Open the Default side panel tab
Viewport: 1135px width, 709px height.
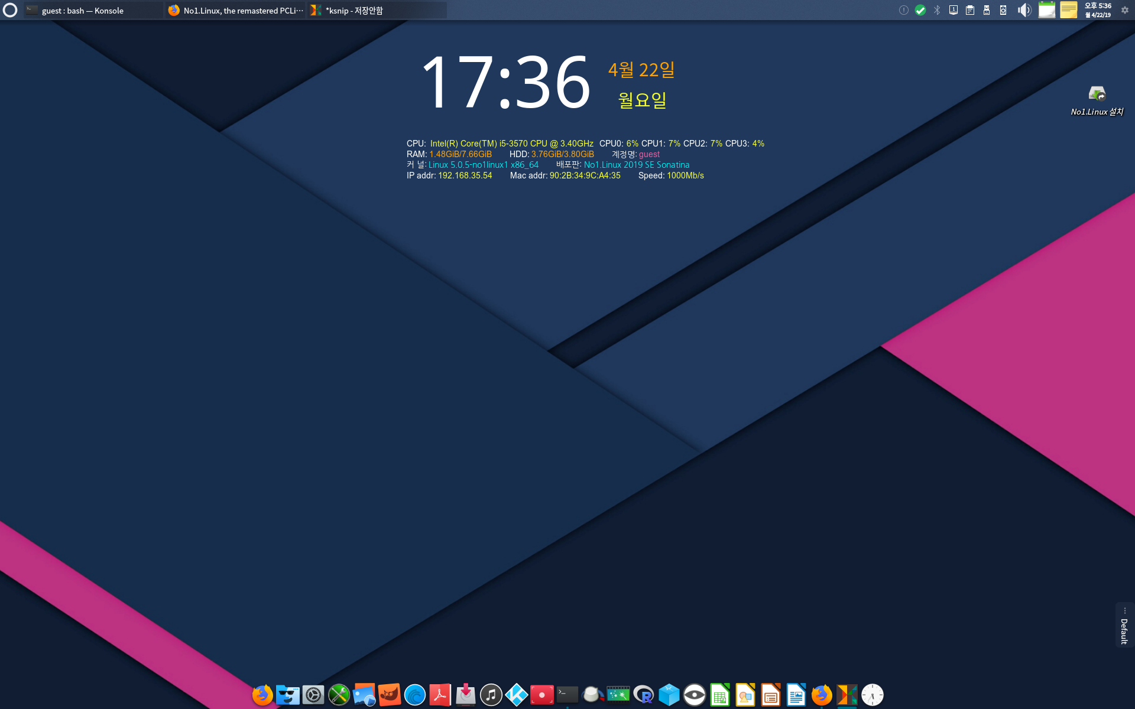tap(1124, 626)
